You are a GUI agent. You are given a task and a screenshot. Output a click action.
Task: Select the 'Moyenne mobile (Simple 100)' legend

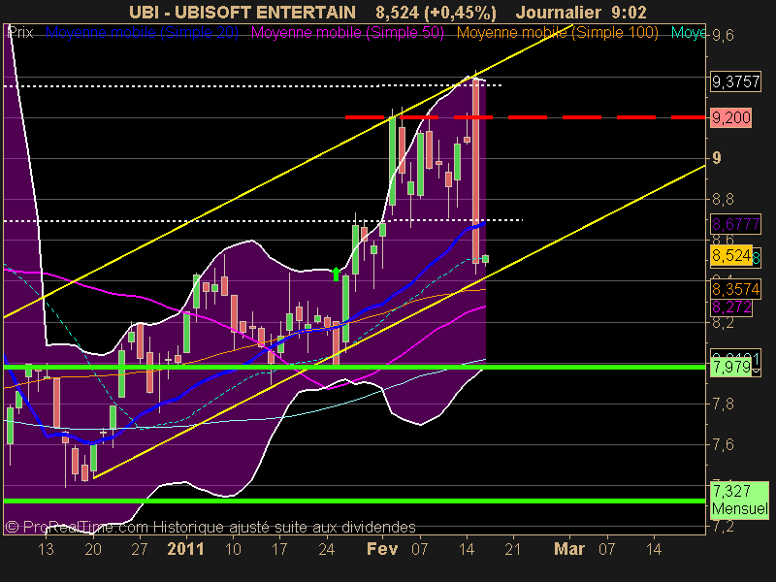(x=557, y=33)
